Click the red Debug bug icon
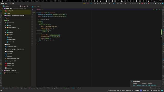 click(142, 4)
